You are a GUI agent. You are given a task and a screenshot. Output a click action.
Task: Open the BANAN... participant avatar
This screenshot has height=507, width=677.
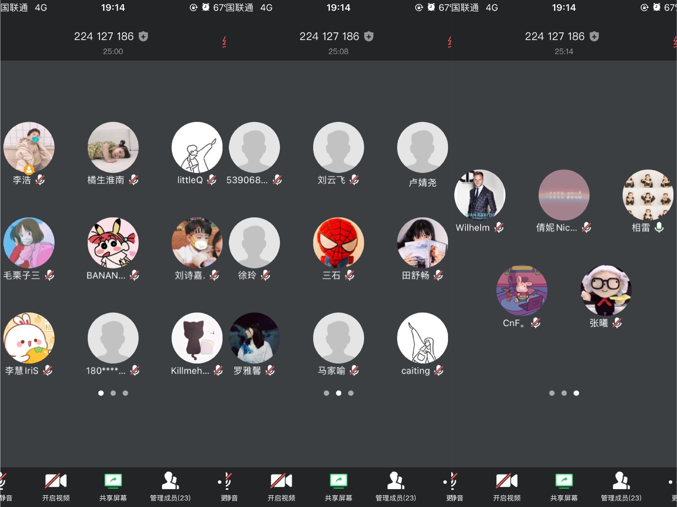[113, 243]
